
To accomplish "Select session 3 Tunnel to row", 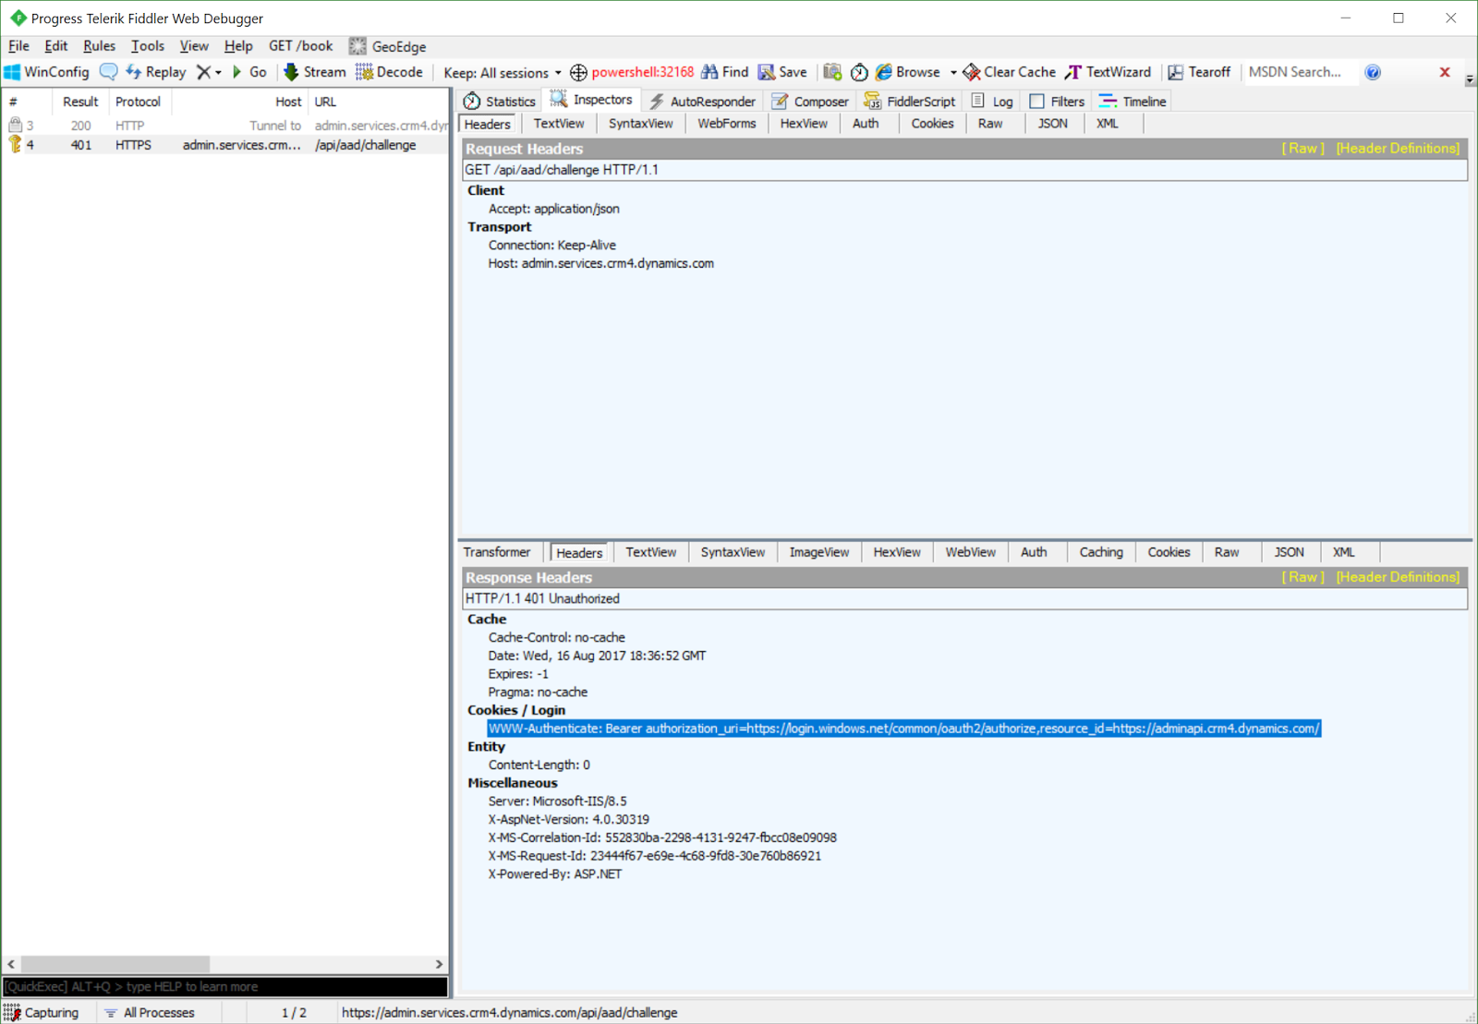I will coord(225,126).
